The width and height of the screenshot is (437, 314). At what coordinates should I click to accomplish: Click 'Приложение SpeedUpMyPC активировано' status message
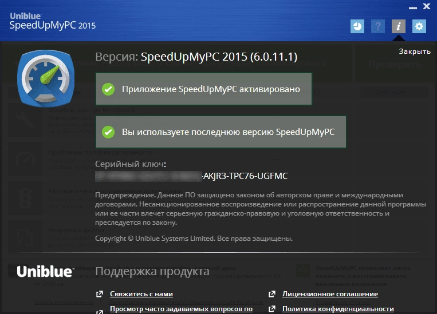[204, 89]
